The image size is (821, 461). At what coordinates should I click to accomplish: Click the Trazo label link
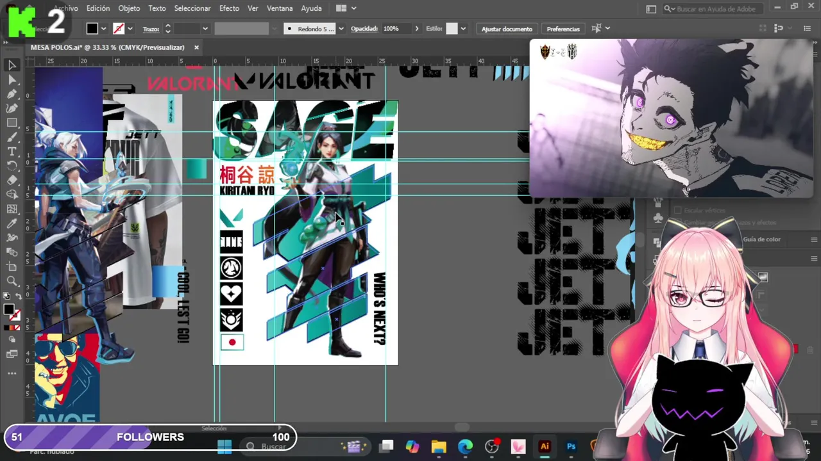click(151, 29)
